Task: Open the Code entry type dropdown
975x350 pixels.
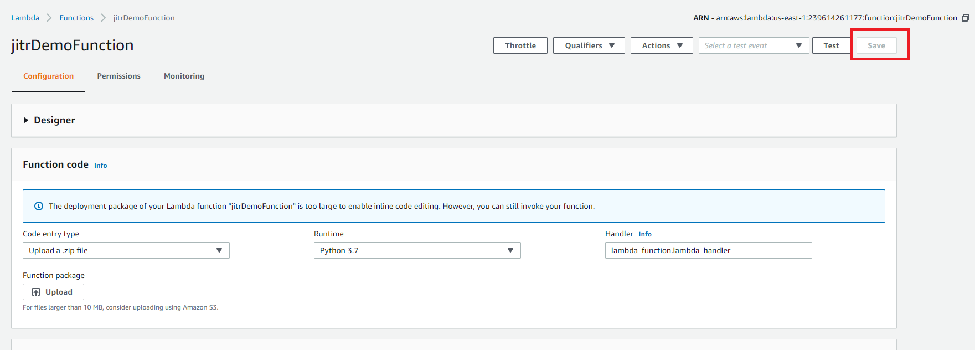Action: 126,250
